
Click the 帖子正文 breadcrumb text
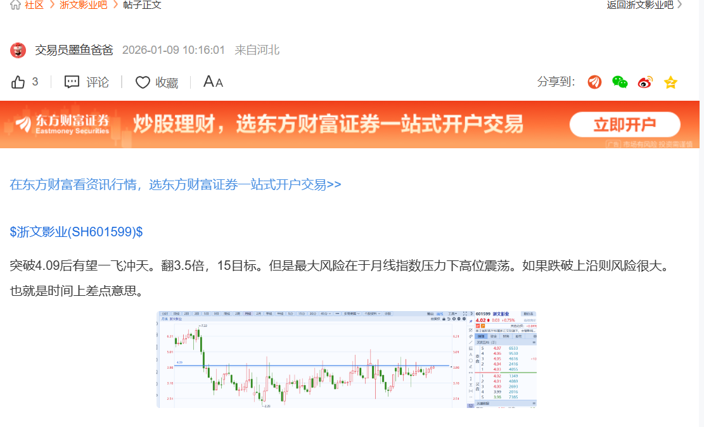pos(142,5)
